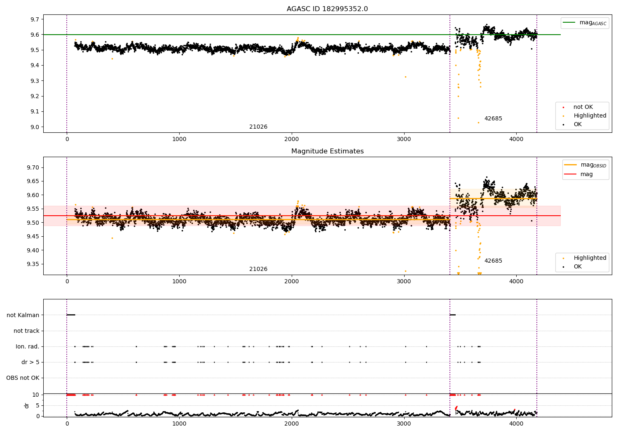Screen dimensions: 618x433
Task: Click the 42685 label in the Magnitude Estimates plot
Action: click(493, 261)
